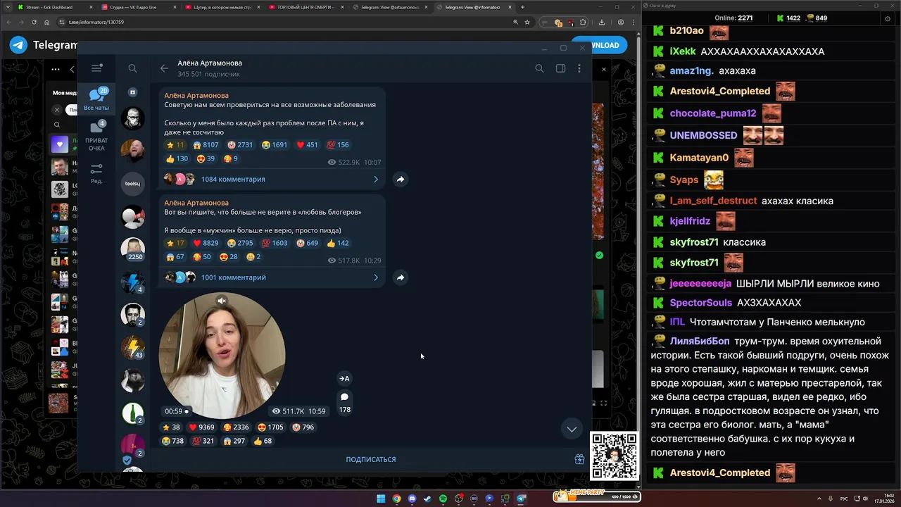Open the green bottle avatar chat

coord(132,413)
